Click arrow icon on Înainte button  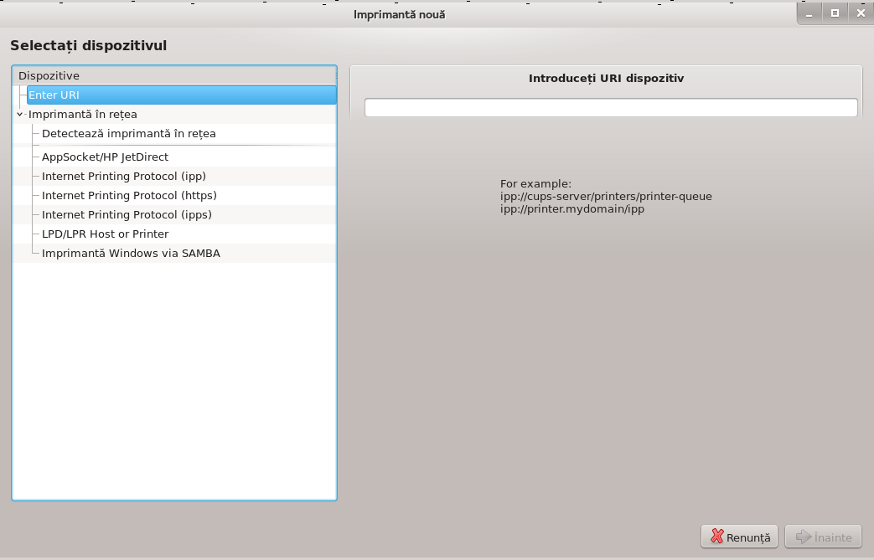coord(804,537)
